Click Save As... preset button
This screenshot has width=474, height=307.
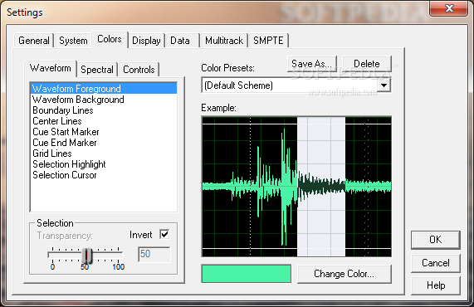click(x=311, y=64)
